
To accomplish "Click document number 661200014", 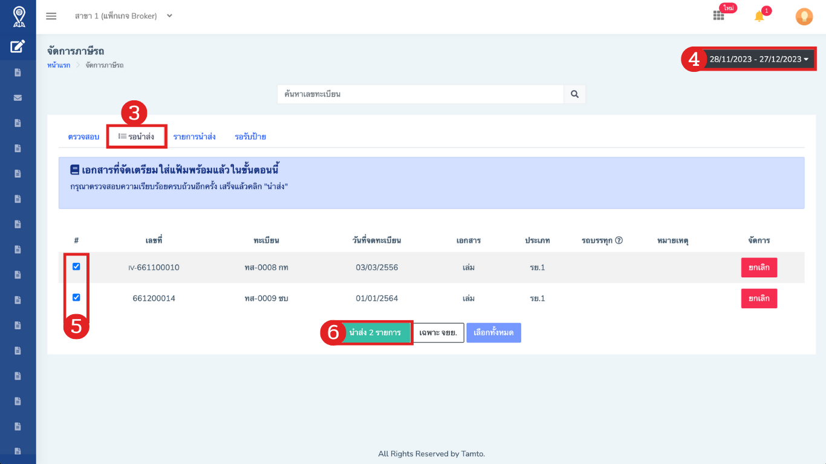I will click(154, 298).
